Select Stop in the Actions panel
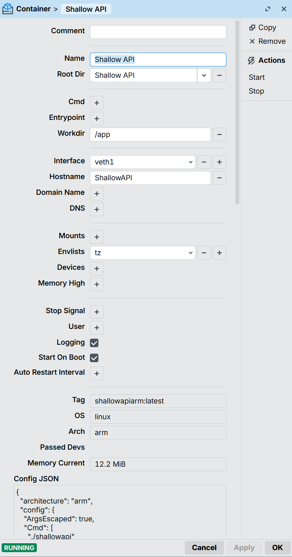292x557 pixels. (256, 91)
